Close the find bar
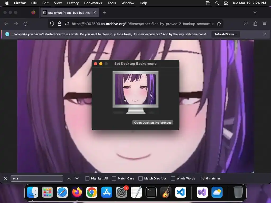Viewport: 271px width, 203px height. (5, 178)
